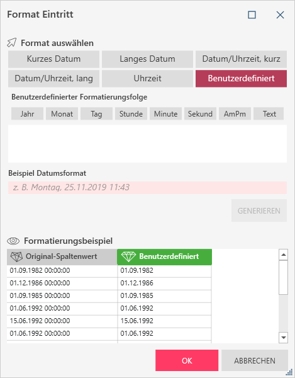Click the eye icon beside Formatierungsbeispiel
Screen dimensions: 295x378
tap(13, 241)
